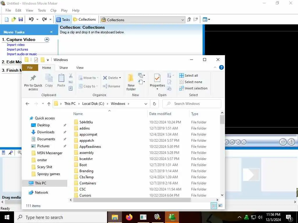Switch to Details view icon in status bar
298x223 pixels.
point(214,206)
